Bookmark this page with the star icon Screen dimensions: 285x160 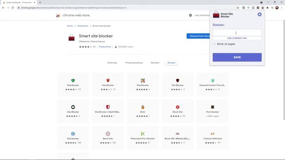pos(237,8)
